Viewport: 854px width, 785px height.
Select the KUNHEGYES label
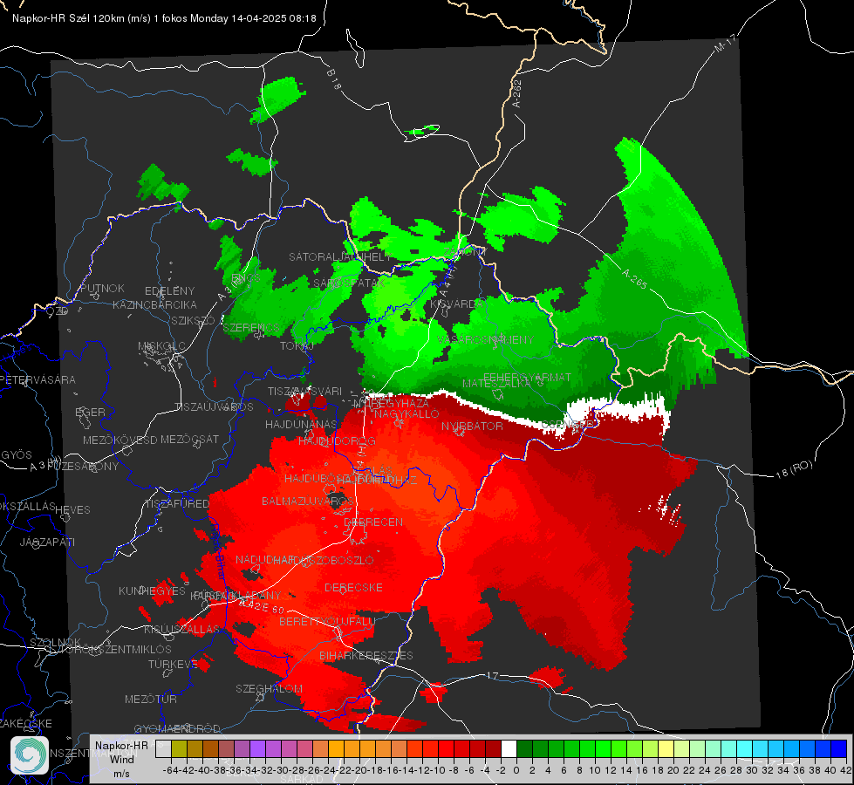coord(152,591)
